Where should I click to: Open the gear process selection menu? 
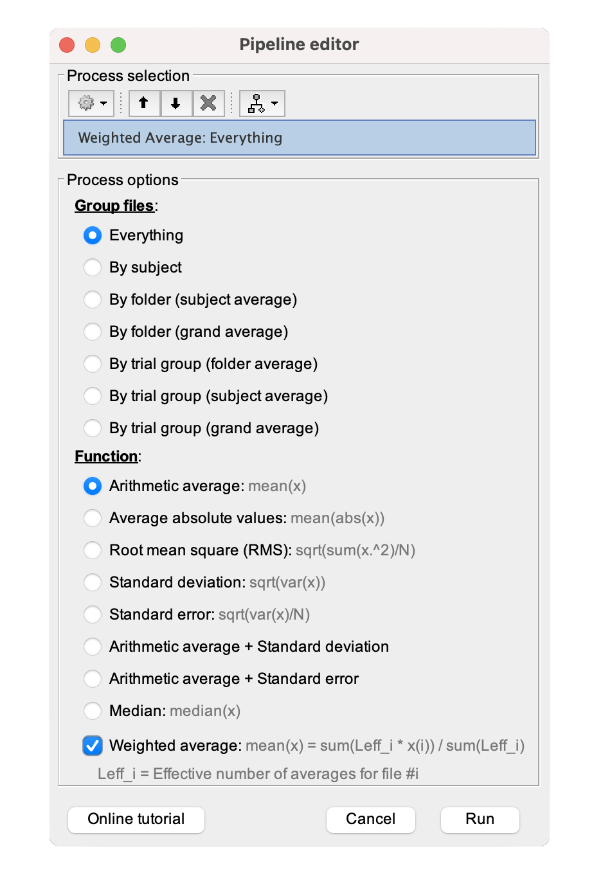[91, 103]
